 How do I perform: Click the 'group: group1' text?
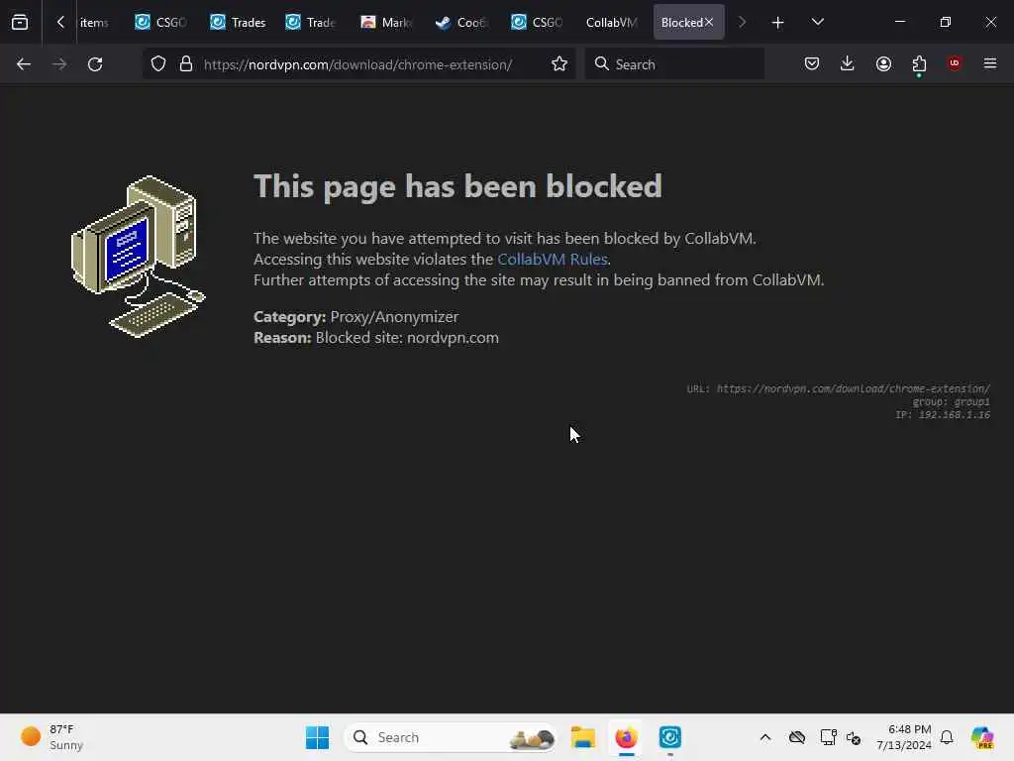point(952,402)
